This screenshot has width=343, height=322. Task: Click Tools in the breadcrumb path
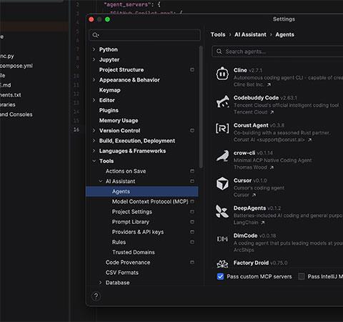point(218,34)
